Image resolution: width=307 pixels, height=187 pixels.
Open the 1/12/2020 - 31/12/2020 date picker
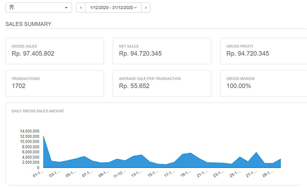(x=113, y=8)
